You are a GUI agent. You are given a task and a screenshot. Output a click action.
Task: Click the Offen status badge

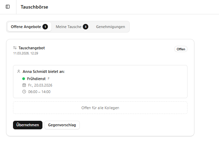click(x=181, y=49)
